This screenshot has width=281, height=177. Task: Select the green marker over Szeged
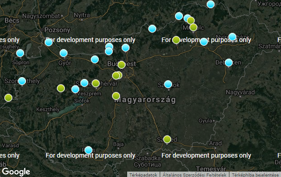pyautogui.click(x=167, y=139)
